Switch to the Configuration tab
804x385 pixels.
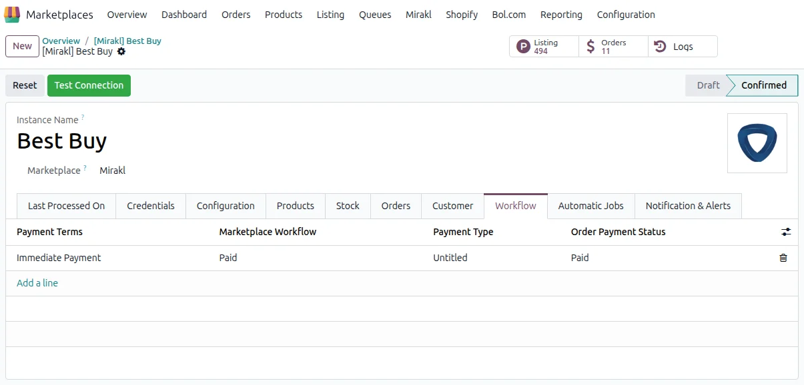pos(226,206)
